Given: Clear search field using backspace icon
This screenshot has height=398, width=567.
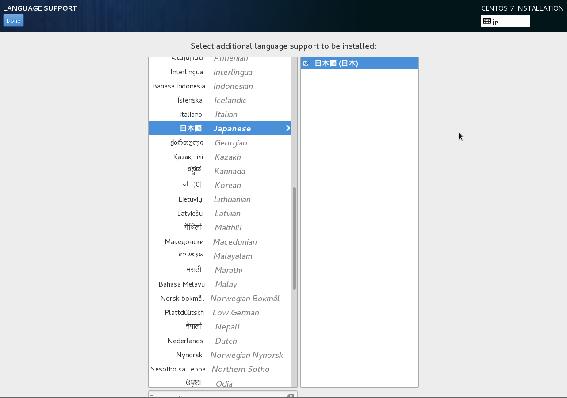Looking at the screenshot, I should point(290,396).
